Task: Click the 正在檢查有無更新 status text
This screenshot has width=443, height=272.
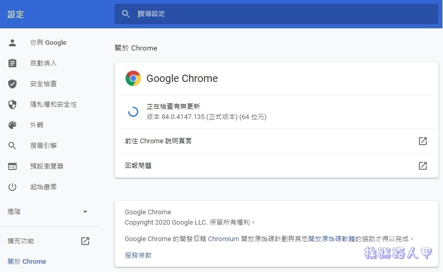Action: pos(173,106)
